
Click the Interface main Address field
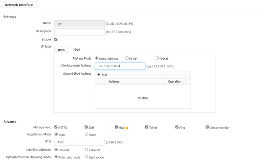tap(120, 66)
